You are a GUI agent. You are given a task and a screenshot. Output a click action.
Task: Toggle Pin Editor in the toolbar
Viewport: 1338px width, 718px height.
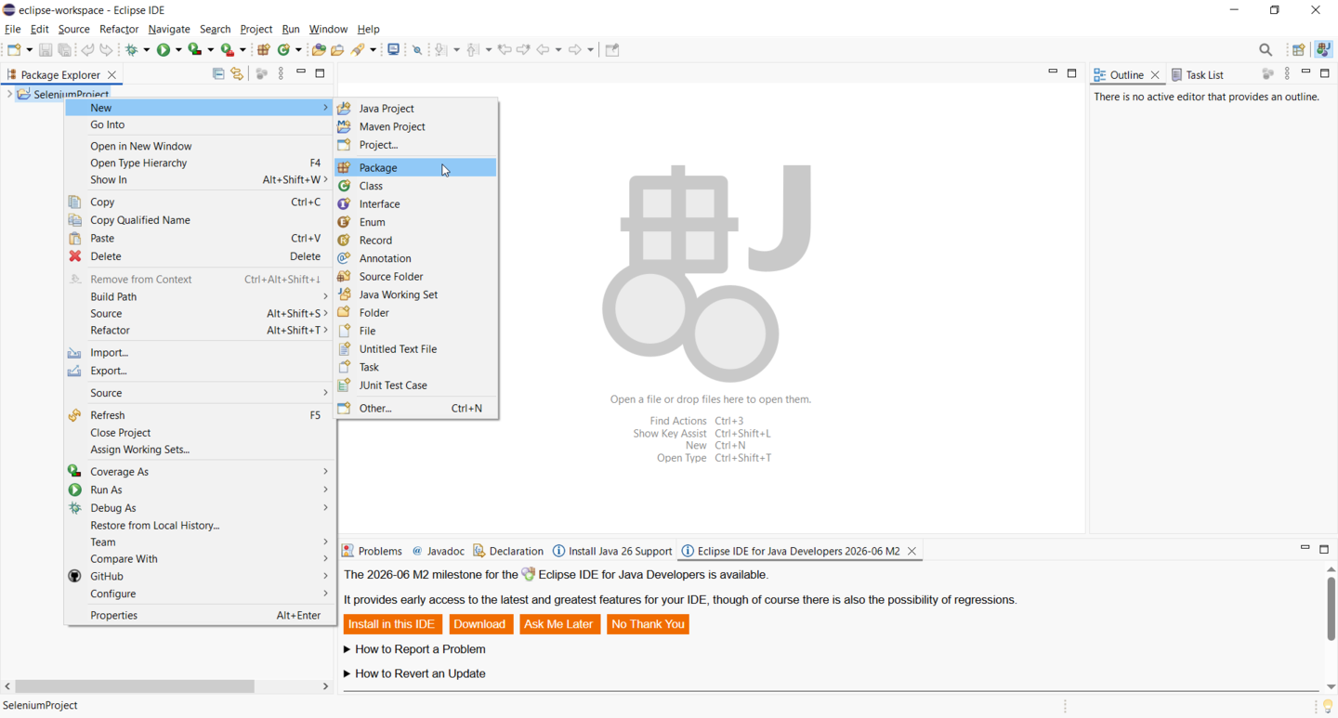click(x=612, y=50)
